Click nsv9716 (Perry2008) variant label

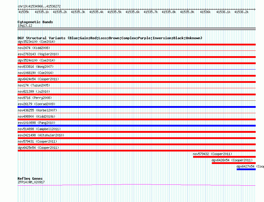pyautogui.click(x=35, y=98)
